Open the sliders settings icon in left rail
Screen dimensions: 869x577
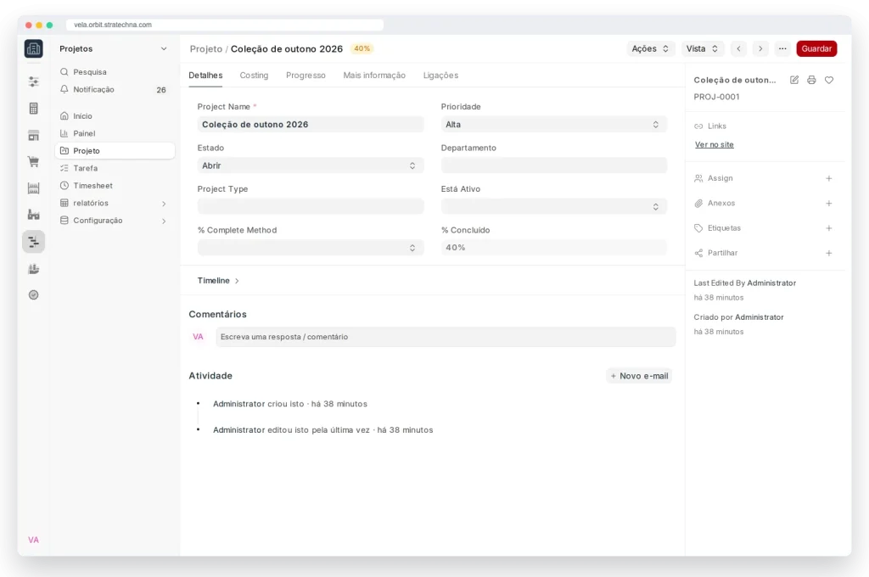pos(34,81)
